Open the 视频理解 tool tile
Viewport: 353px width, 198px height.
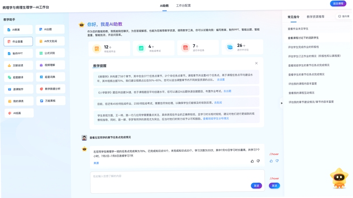51,65
